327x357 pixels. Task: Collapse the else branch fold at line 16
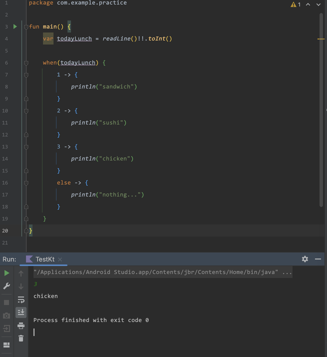[x=26, y=183]
